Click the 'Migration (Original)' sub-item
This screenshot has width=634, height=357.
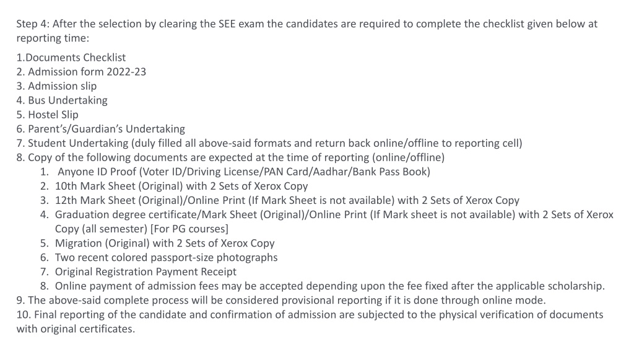pyautogui.click(x=157, y=243)
